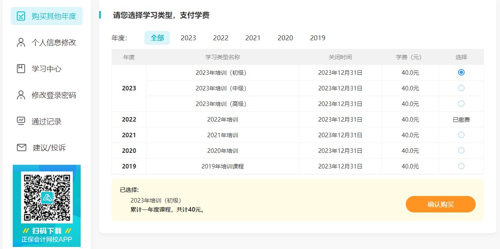Click the 年度 column header in table
The height and width of the screenshot is (249, 500).
129,57
